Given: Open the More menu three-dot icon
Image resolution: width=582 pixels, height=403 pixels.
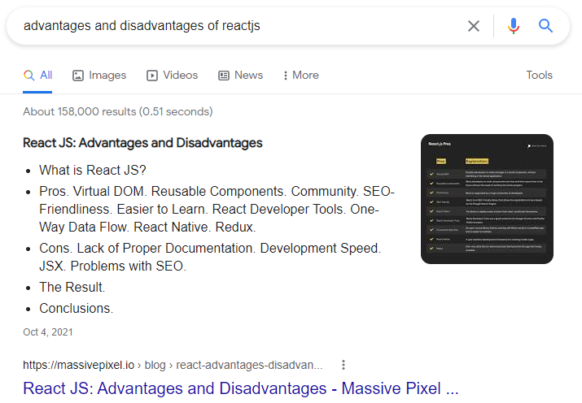Looking at the screenshot, I should click(x=285, y=76).
